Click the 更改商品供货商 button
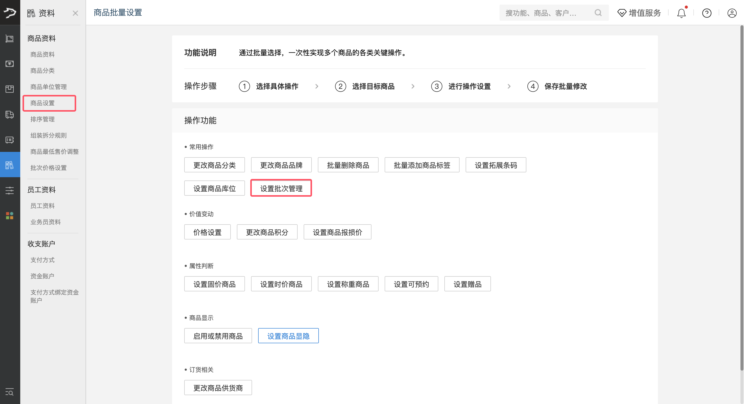The width and height of the screenshot is (744, 404). (x=218, y=388)
